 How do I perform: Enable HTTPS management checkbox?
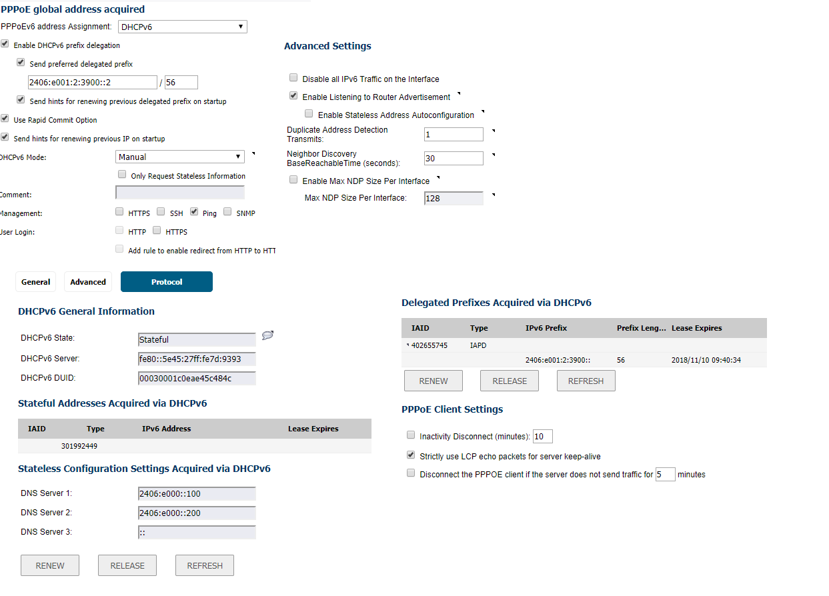[119, 212]
